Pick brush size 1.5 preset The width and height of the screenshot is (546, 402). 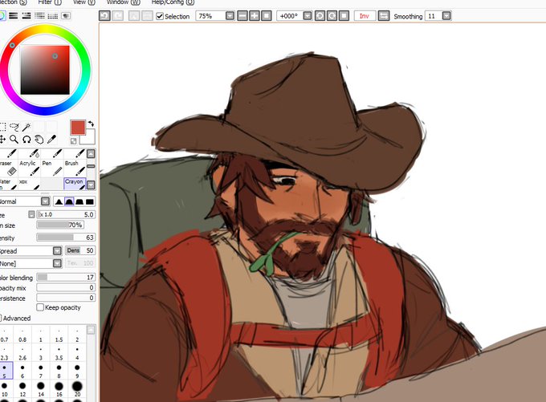pos(59,335)
